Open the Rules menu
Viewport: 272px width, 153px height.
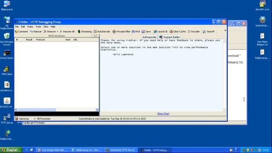coord(30,27)
